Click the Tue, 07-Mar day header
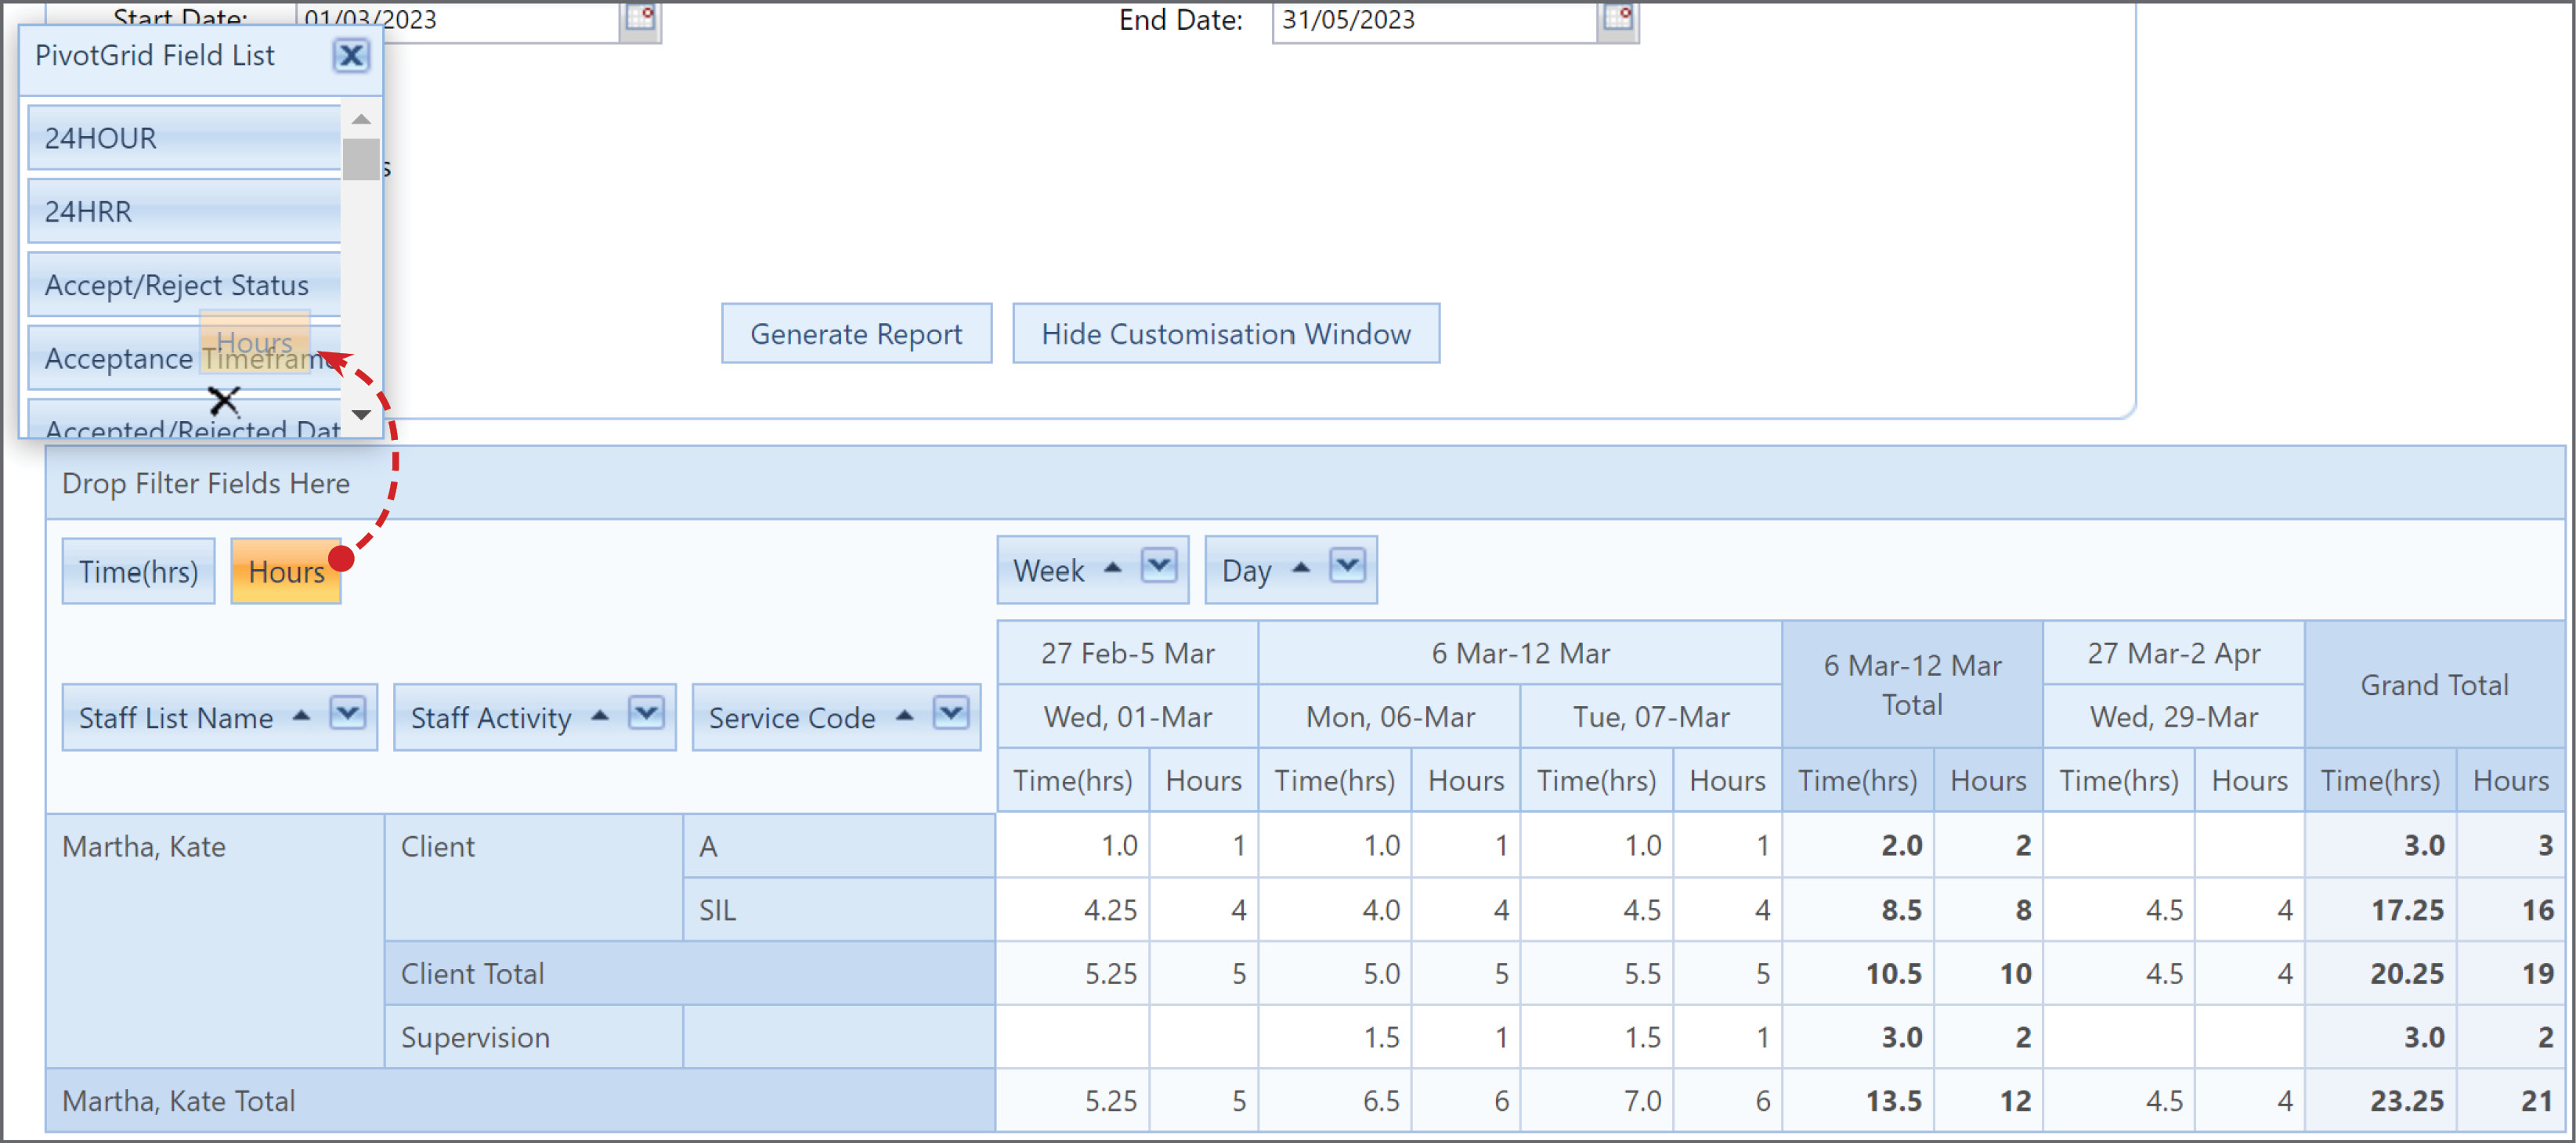 click(1651, 716)
